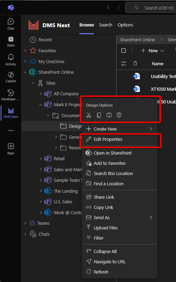Choose Share Link from the menu
Image resolution: width=176 pixels, height=282 pixels.
pos(119,197)
